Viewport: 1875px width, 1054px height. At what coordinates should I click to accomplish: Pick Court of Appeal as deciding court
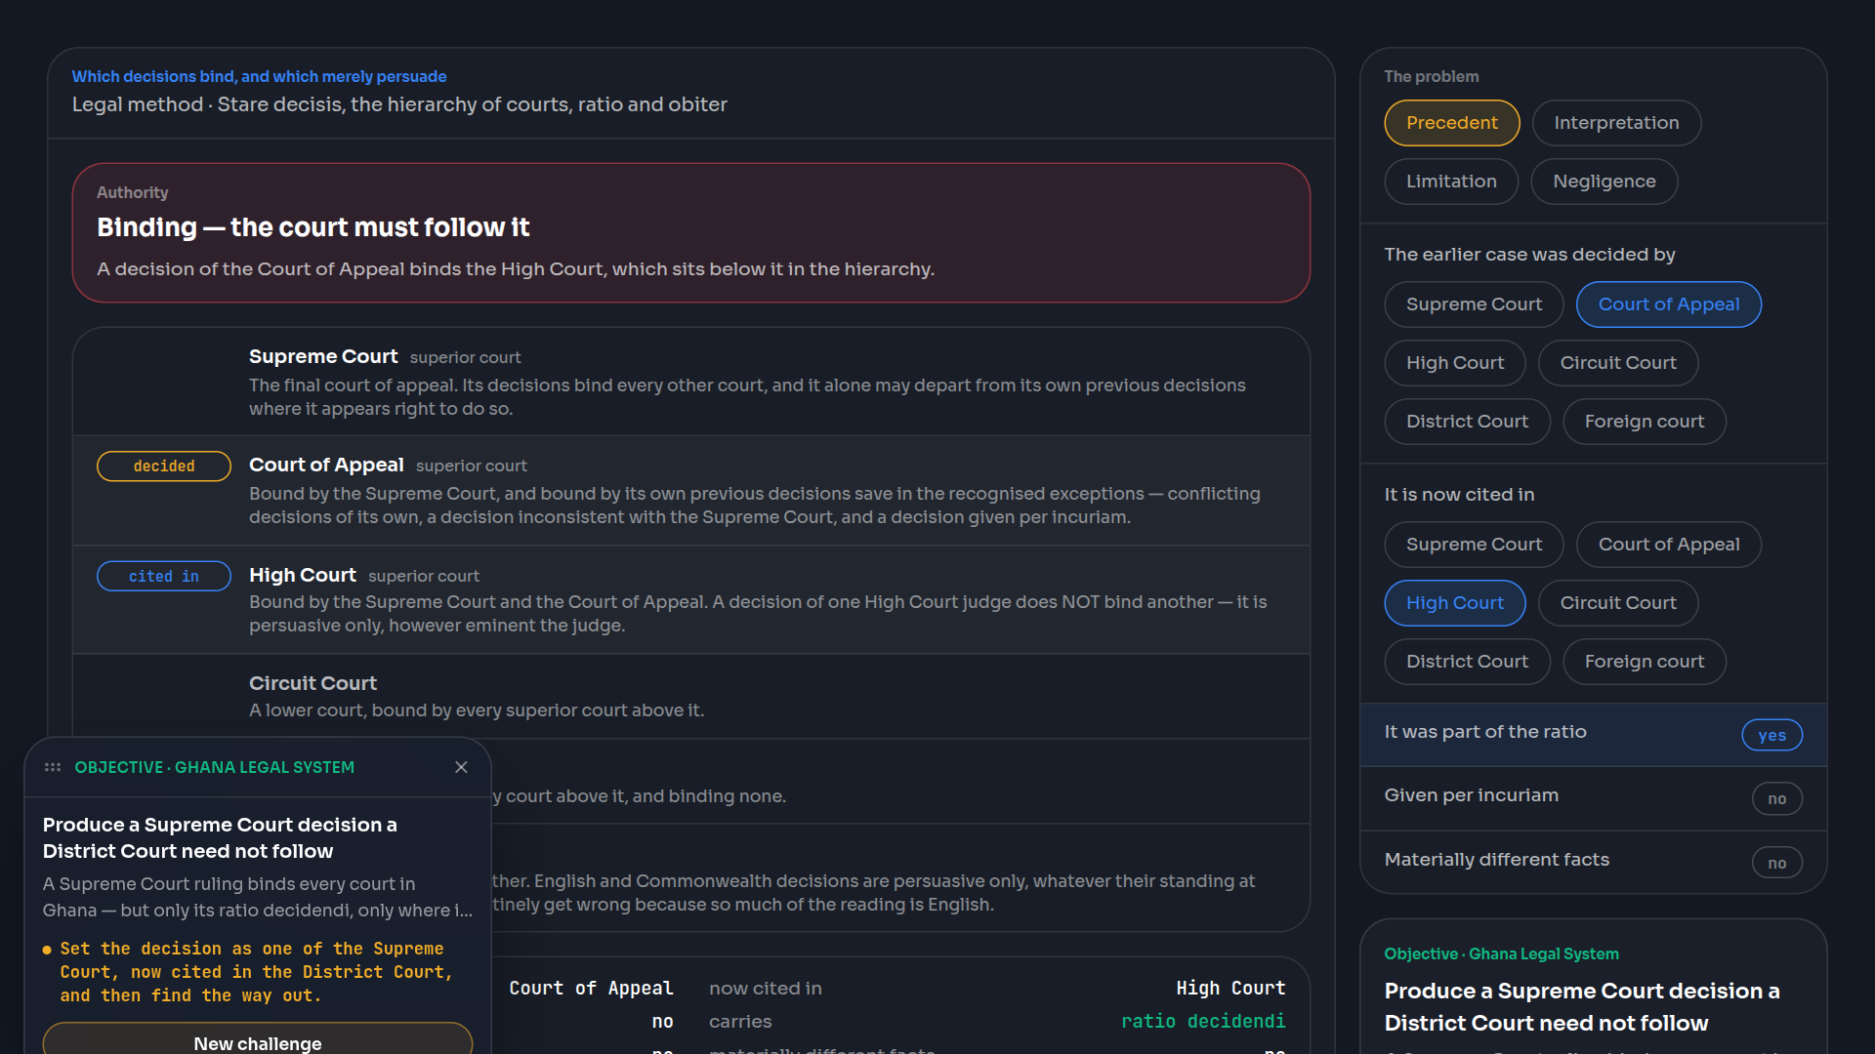coord(1668,304)
